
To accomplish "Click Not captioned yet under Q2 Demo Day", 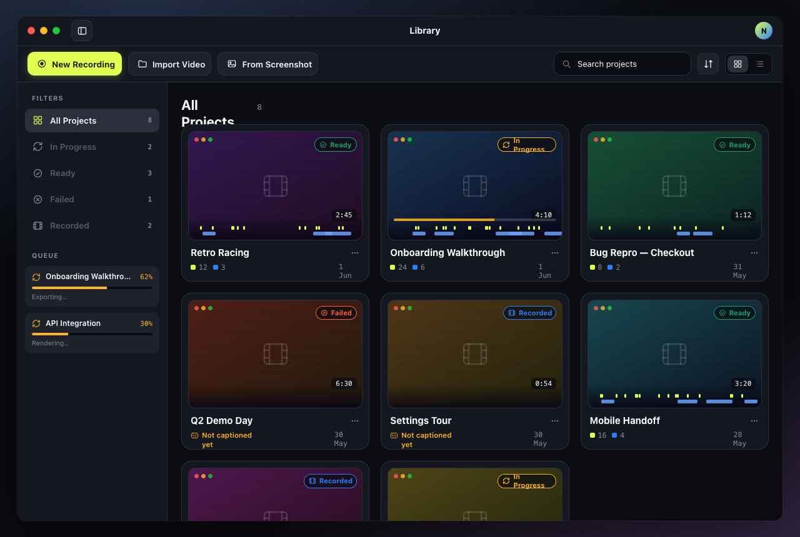I will pyautogui.click(x=221, y=440).
